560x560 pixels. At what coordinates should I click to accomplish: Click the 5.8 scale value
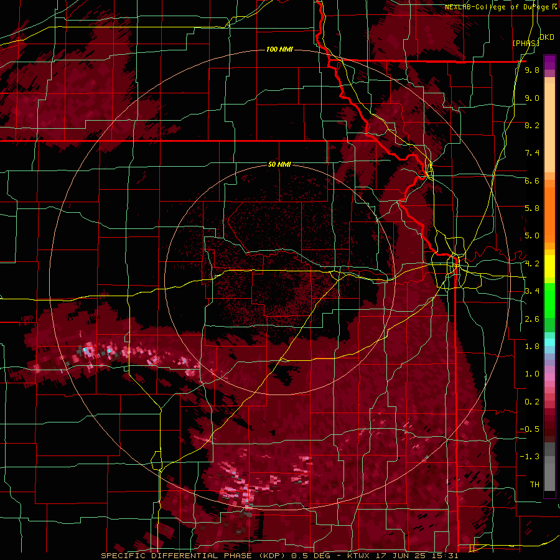(x=532, y=208)
